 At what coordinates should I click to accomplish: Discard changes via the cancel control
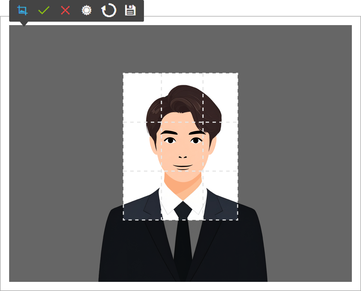[65, 10]
